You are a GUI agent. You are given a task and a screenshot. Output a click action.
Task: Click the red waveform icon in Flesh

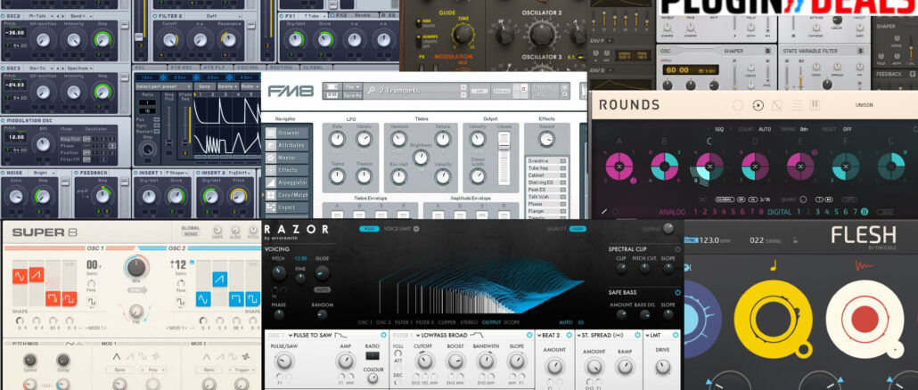point(864,266)
